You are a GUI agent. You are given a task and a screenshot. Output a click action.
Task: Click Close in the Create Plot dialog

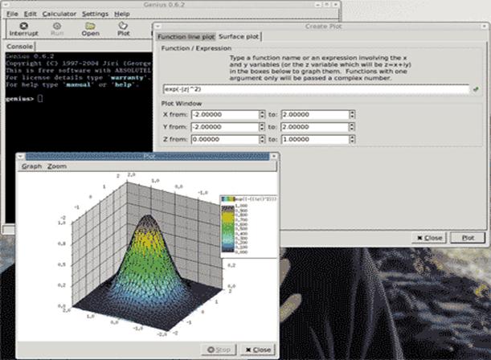[429, 238]
